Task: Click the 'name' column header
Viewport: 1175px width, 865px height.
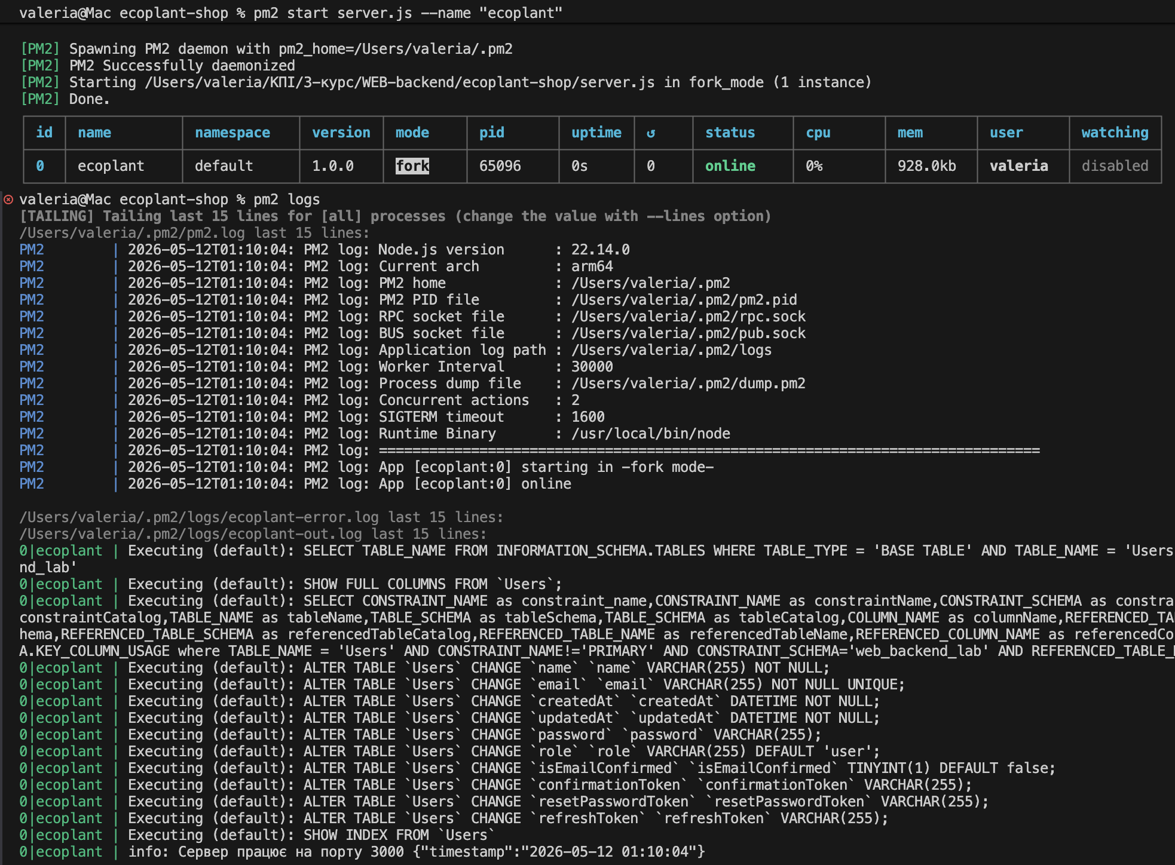Action: point(94,133)
